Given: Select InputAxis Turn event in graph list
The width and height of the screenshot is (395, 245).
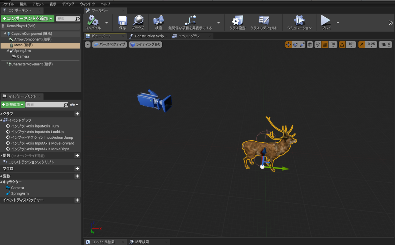Looking at the screenshot, I should tap(35, 126).
